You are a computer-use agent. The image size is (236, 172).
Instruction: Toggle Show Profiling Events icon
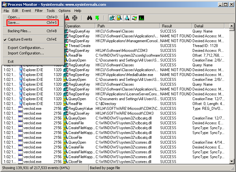(x=141, y=18)
